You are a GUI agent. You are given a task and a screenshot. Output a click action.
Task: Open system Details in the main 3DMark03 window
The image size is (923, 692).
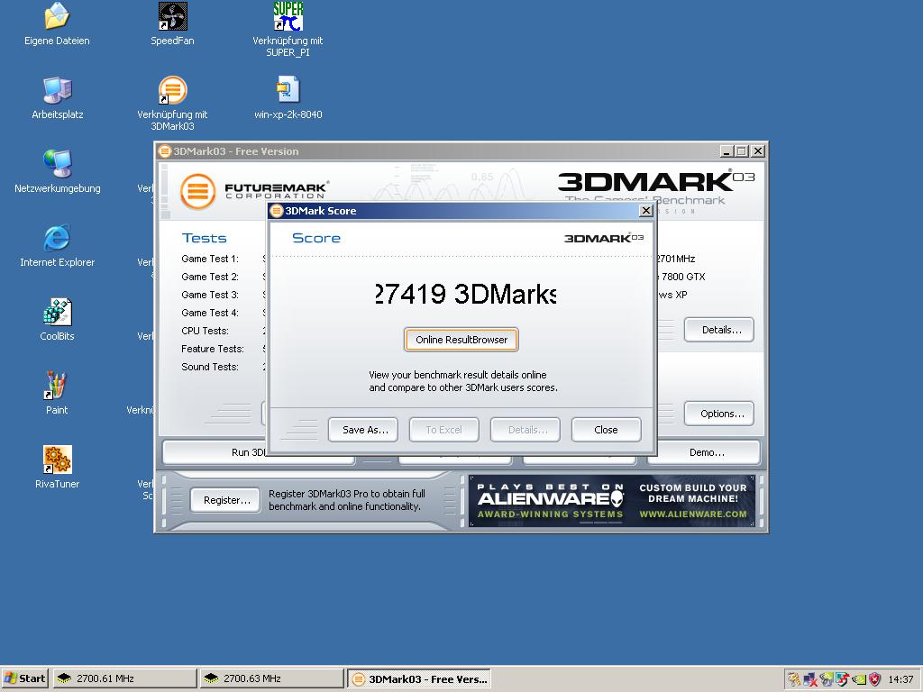718,330
